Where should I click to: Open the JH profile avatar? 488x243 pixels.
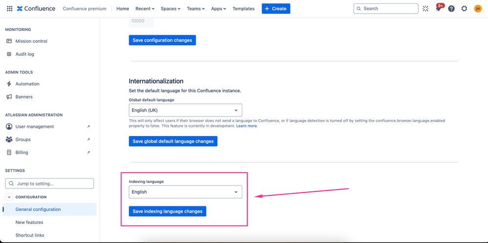(478, 9)
